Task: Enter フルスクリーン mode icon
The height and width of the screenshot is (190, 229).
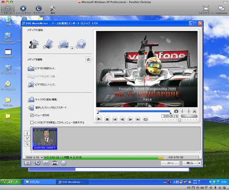Action: click(x=206, y=10)
